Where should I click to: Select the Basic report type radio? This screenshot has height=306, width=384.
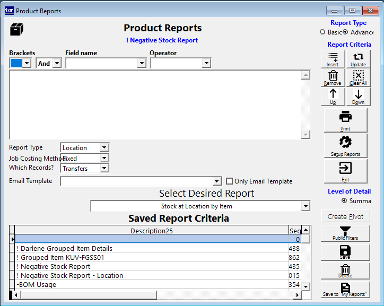322,32
